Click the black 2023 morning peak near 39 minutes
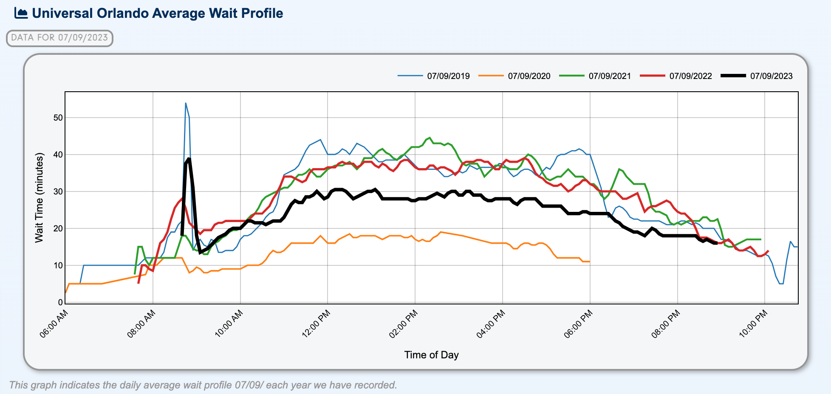 [x=189, y=158]
